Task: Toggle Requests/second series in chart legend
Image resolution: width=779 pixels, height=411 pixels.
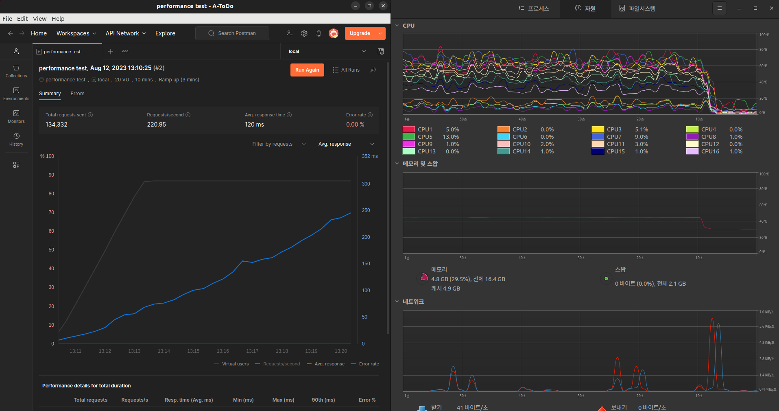Action: [277, 364]
